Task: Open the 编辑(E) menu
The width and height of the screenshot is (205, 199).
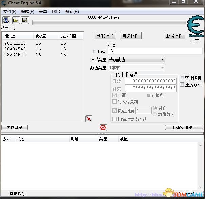Action: coord(27,12)
